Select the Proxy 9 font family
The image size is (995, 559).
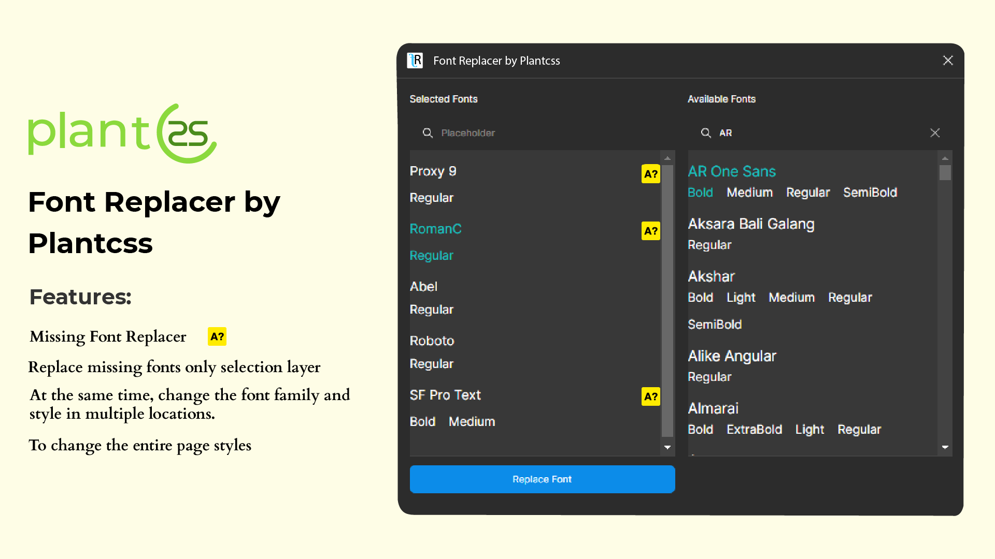click(x=433, y=171)
